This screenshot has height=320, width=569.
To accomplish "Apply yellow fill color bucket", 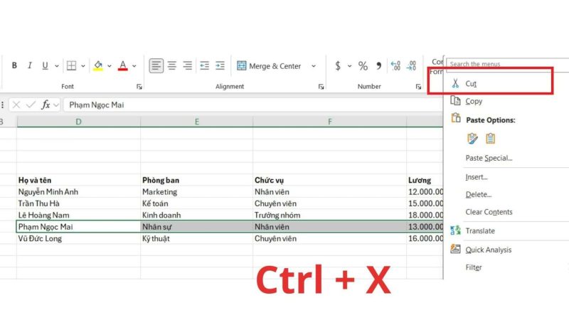I will pos(98,65).
